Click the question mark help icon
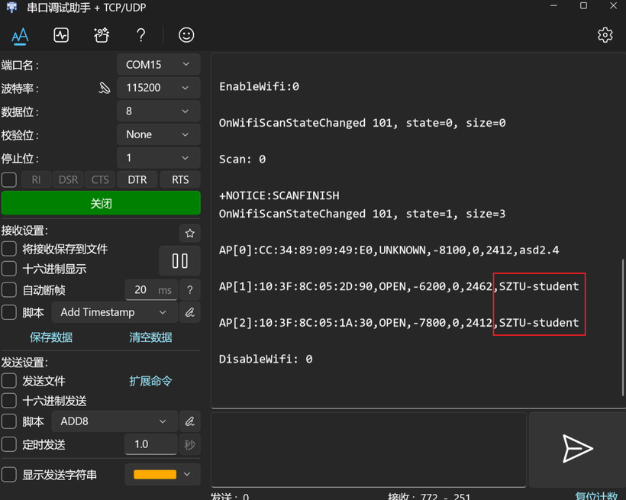Viewport: 626px width, 500px height. pos(140,35)
